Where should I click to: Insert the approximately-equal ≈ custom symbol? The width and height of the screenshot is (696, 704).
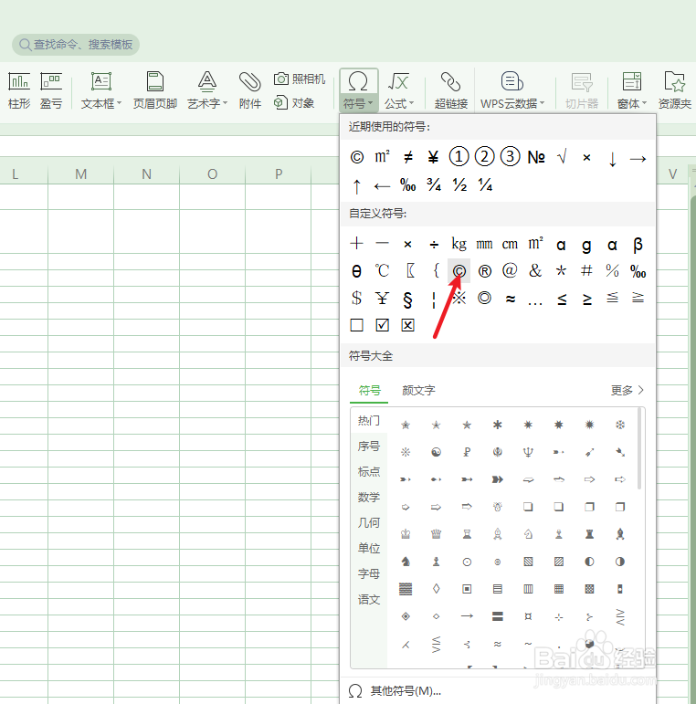tap(510, 299)
